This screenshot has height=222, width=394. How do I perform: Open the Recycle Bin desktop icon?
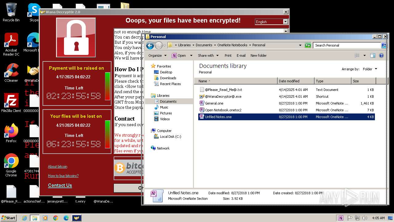[11, 12]
